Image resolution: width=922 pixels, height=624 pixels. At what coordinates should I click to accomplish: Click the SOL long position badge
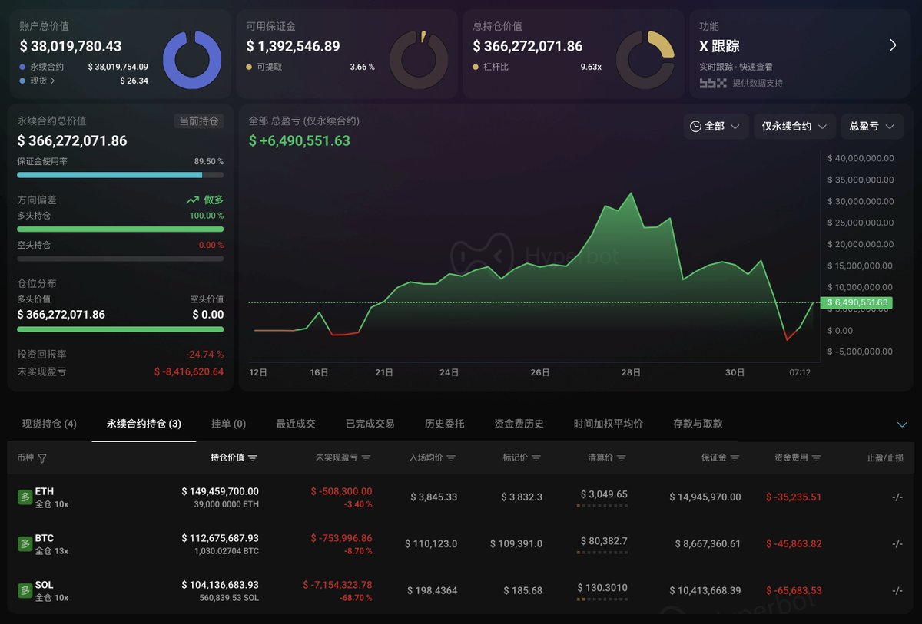tap(25, 590)
